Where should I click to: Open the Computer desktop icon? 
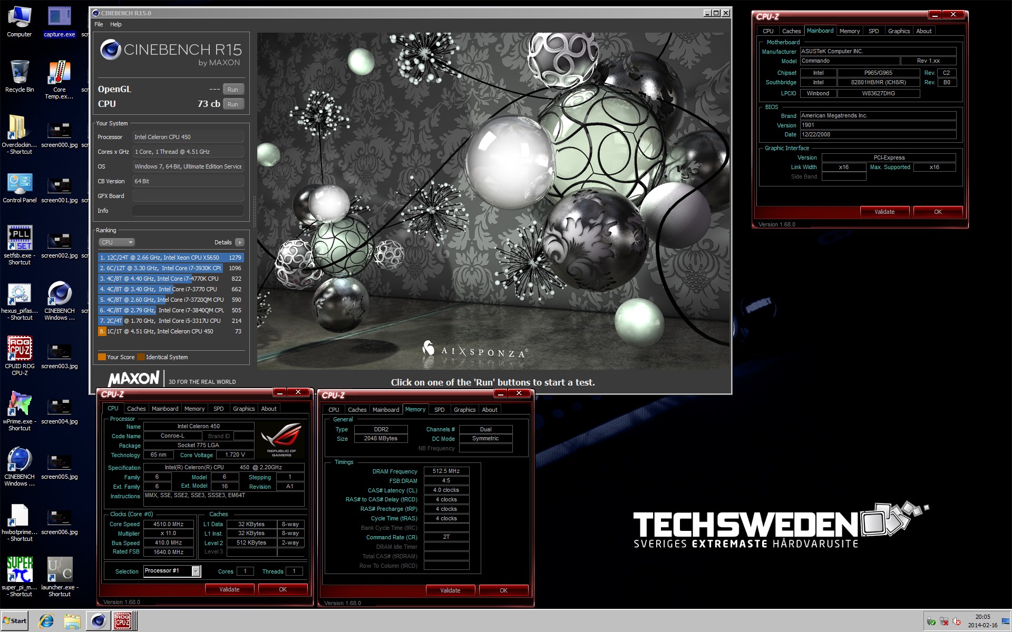(x=19, y=22)
